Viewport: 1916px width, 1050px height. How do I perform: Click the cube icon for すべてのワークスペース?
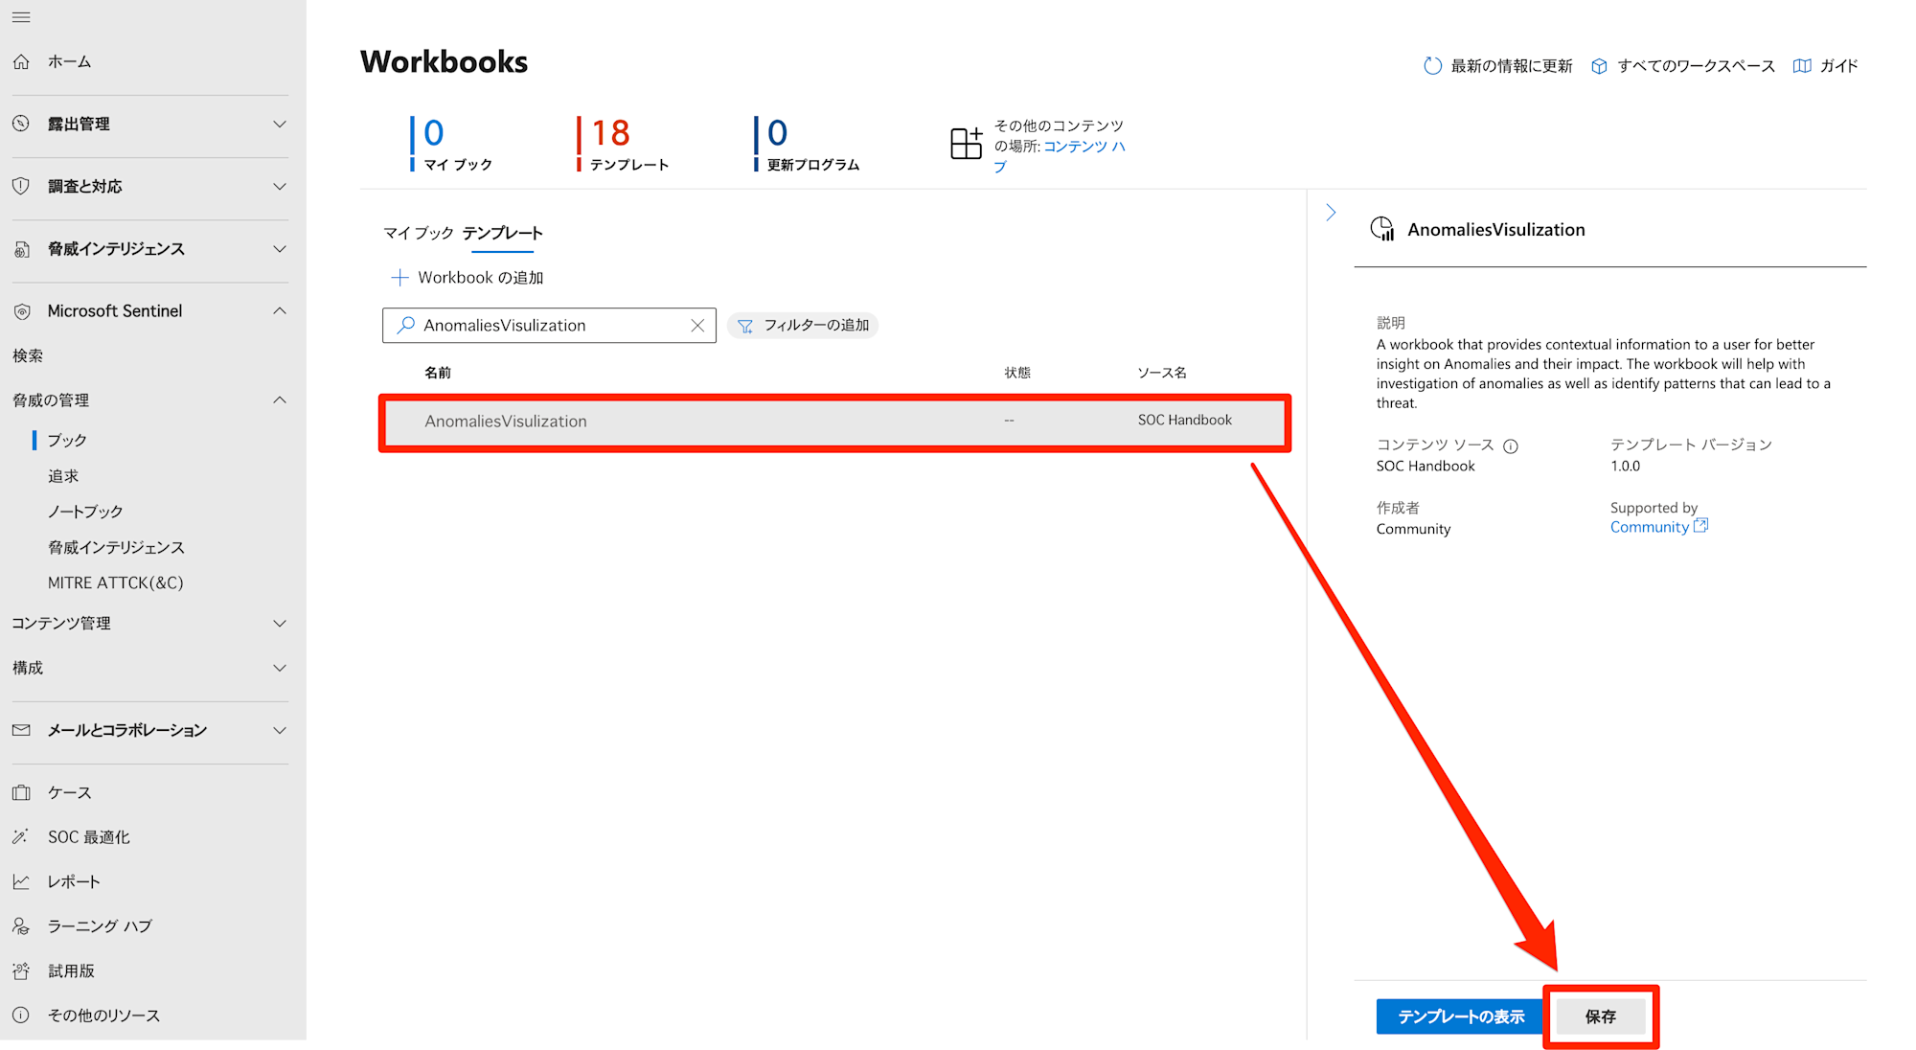coord(1599,66)
